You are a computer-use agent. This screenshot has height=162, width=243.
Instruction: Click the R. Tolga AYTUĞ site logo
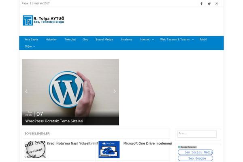(x=43, y=20)
